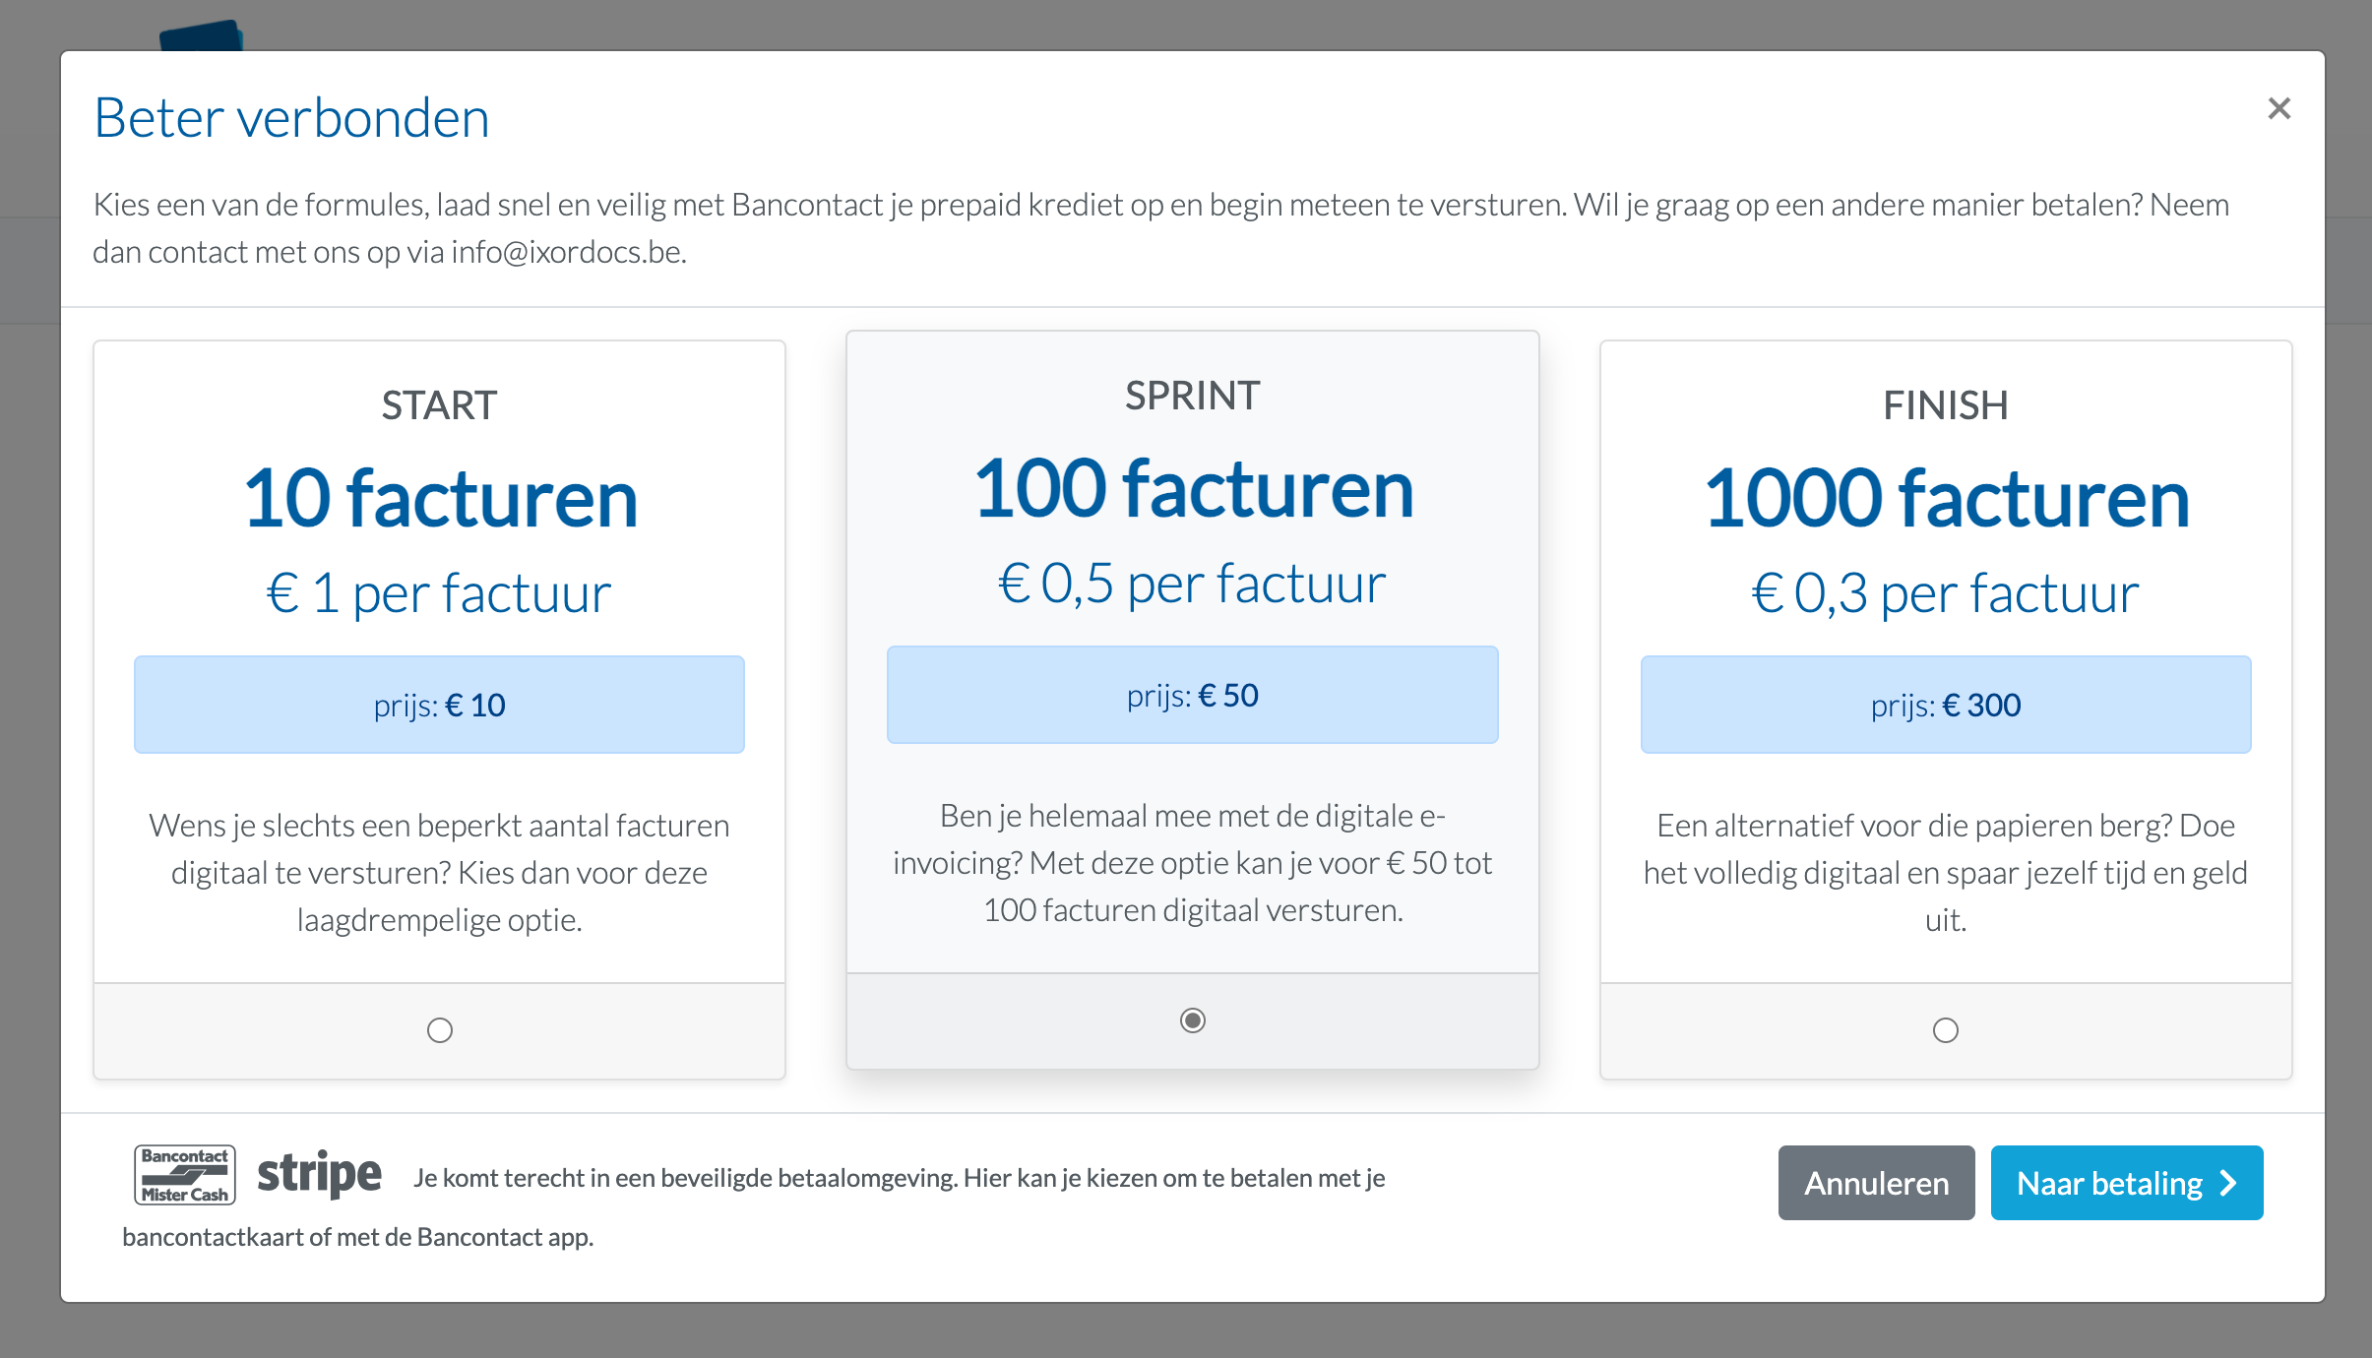
Task: Click the Stripe logo
Action: [319, 1175]
